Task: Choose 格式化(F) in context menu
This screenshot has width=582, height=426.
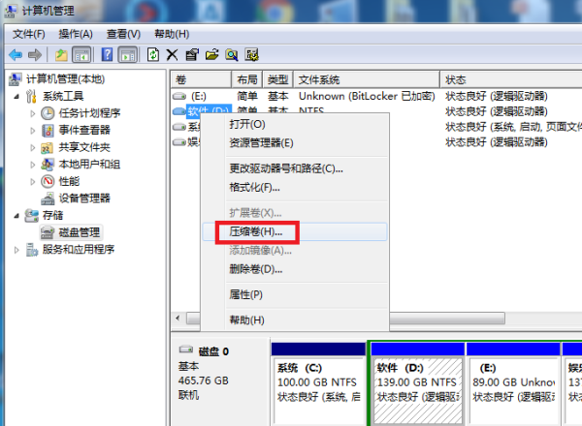Action: 295,188
